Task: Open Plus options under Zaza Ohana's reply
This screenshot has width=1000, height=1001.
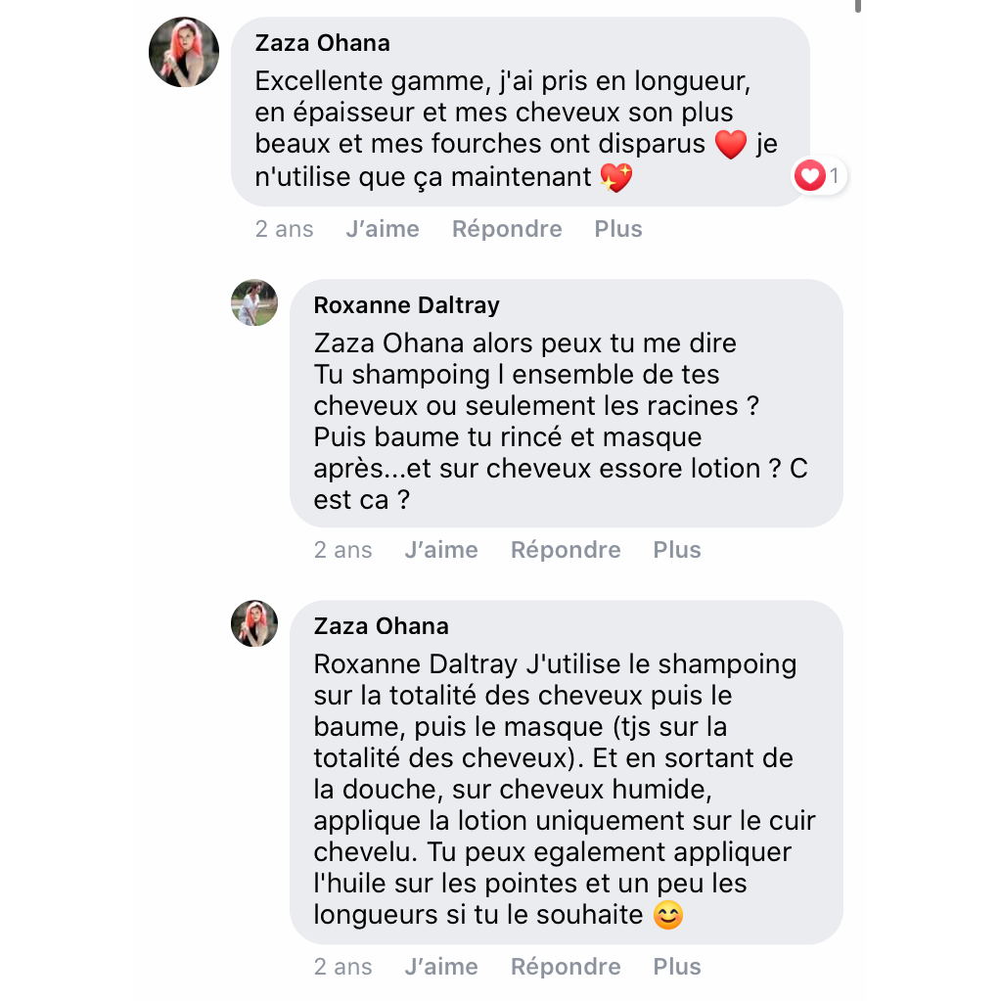Action: (x=677, y=967)
